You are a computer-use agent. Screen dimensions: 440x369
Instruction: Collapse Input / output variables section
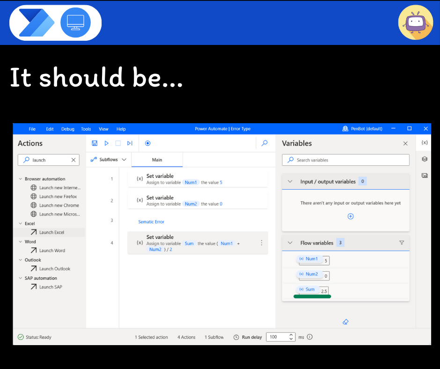[x=290, y=182]
